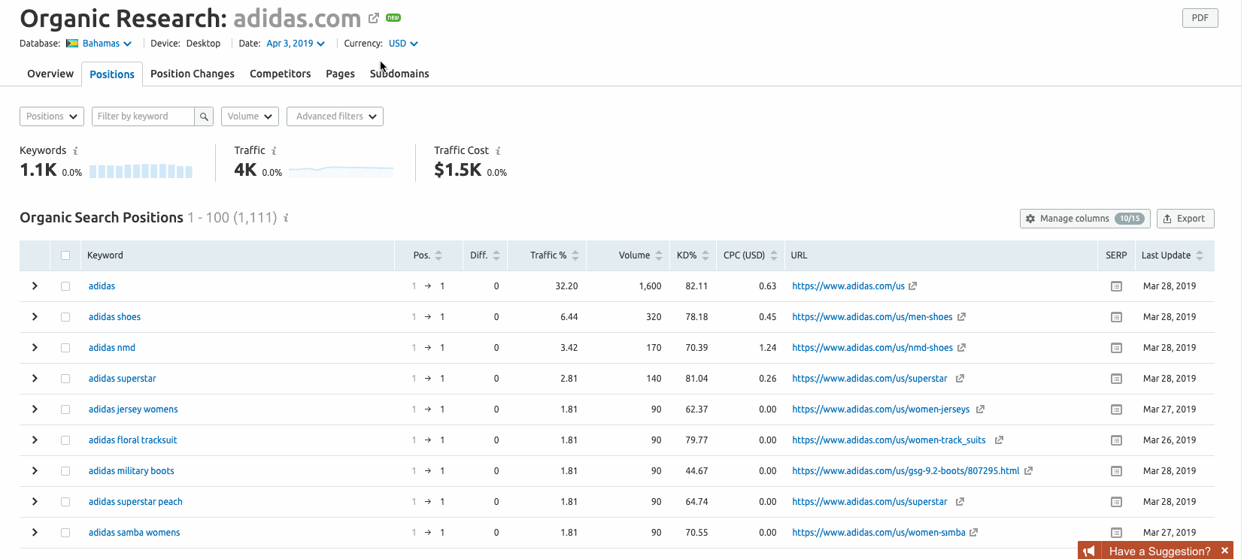Viewport: 1247px width, 559px height.
Task: Select the Positions tab
Action: pos(112,74)
